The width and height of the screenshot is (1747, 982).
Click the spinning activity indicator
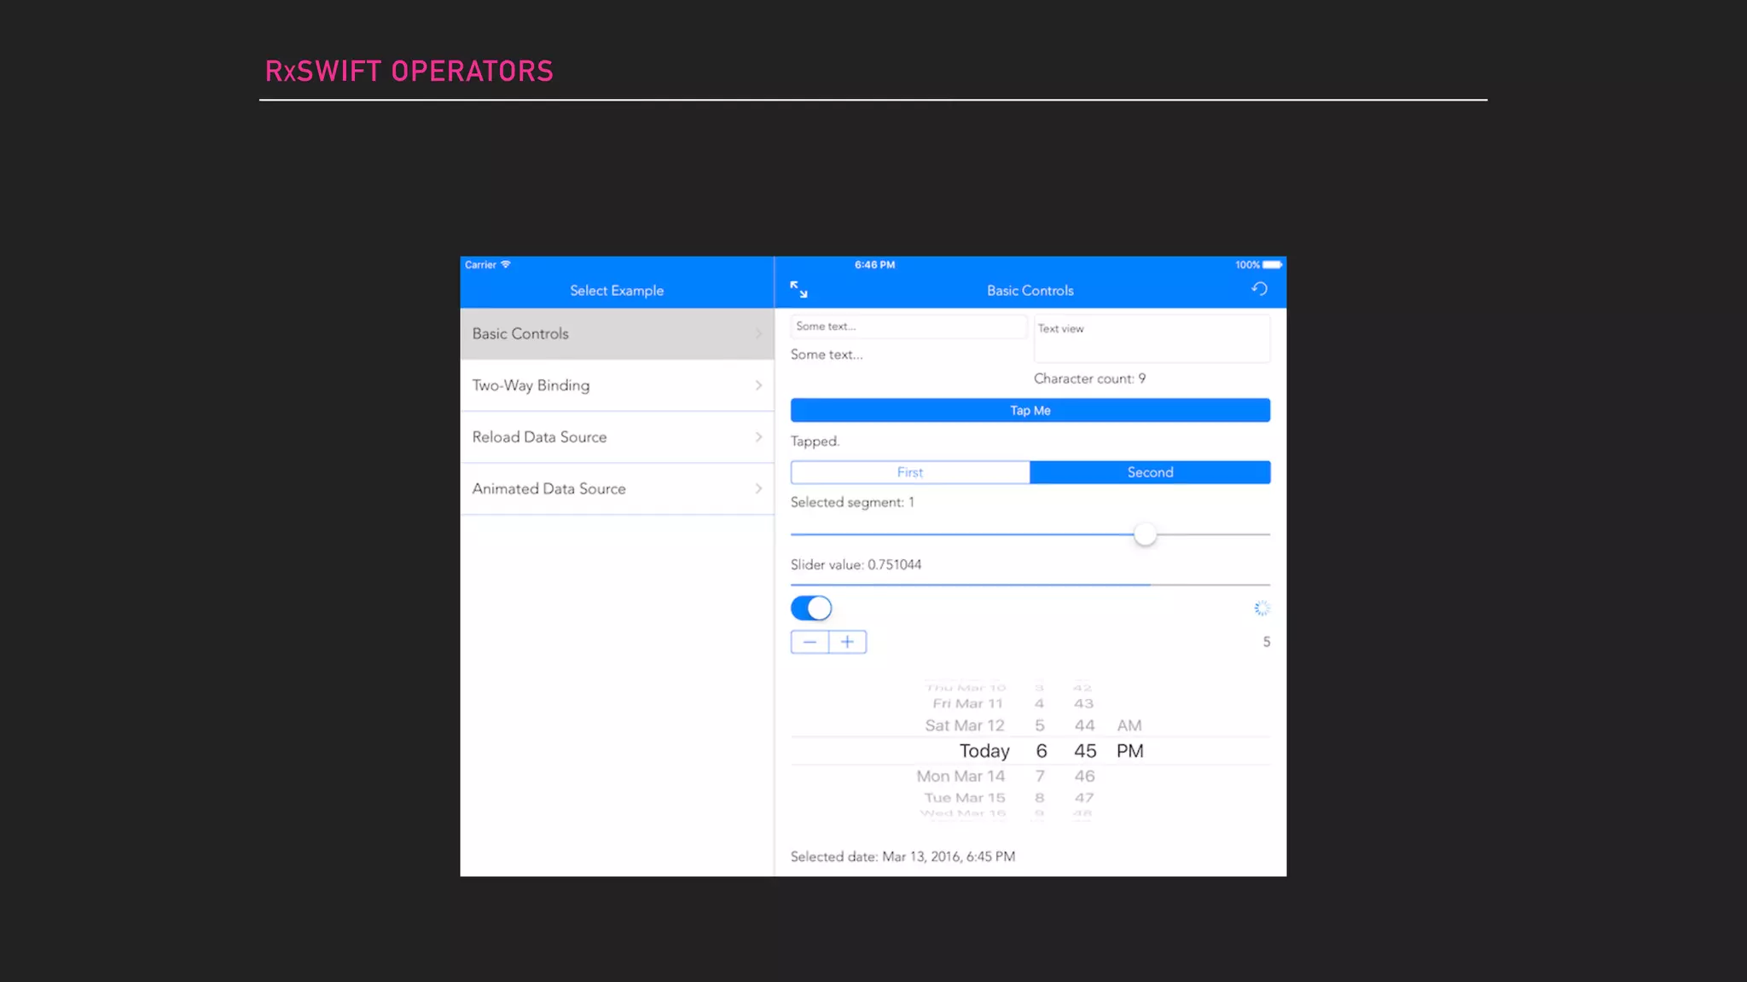pyautogui.click(x=1262, y=608)
